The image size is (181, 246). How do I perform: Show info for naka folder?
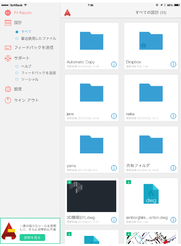[x=173, y=116]
